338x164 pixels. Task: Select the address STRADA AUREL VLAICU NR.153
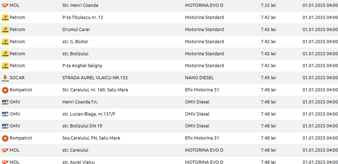[95, 78]
